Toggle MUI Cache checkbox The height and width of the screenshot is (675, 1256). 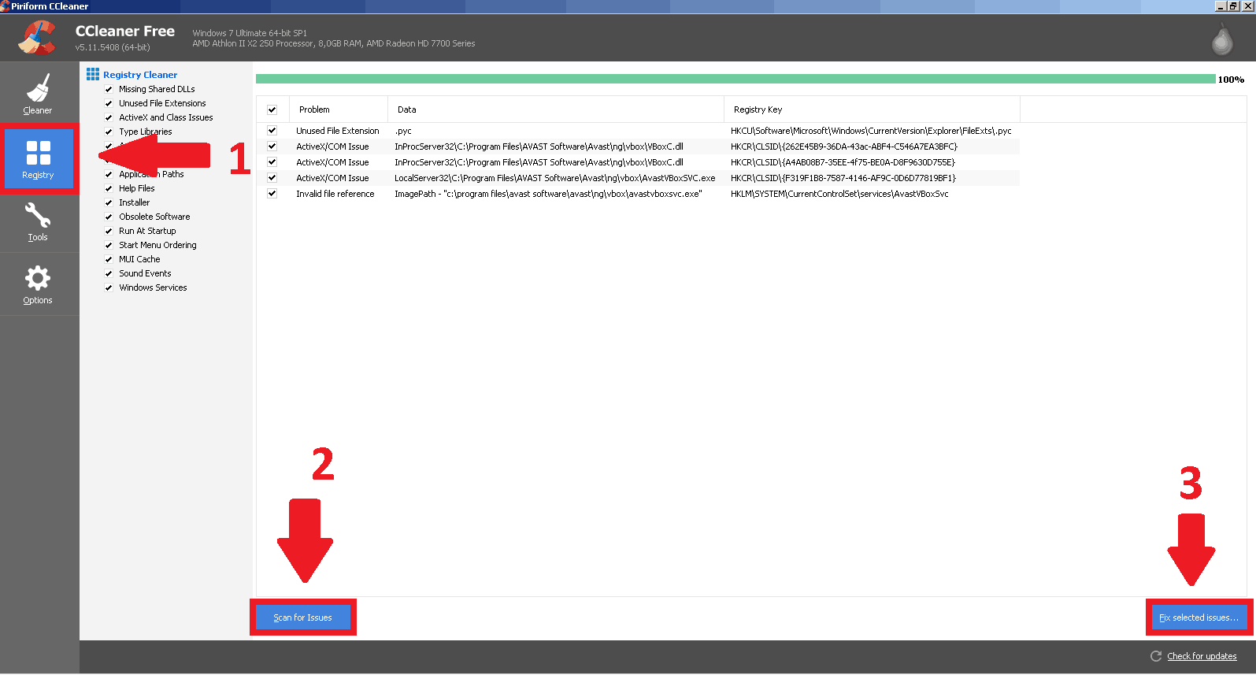109,259
